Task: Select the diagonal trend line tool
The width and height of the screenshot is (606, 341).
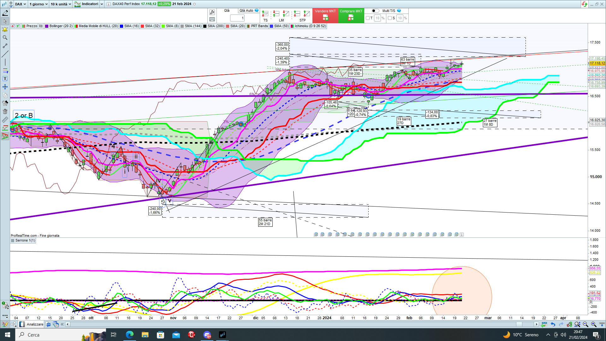Action: coord(5,54)
